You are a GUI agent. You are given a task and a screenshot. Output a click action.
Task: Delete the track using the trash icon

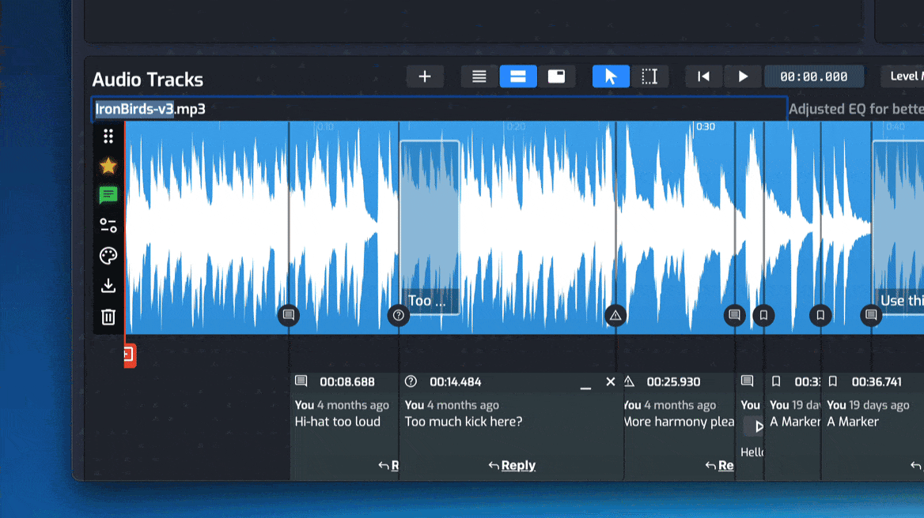(x=108, y=317)
